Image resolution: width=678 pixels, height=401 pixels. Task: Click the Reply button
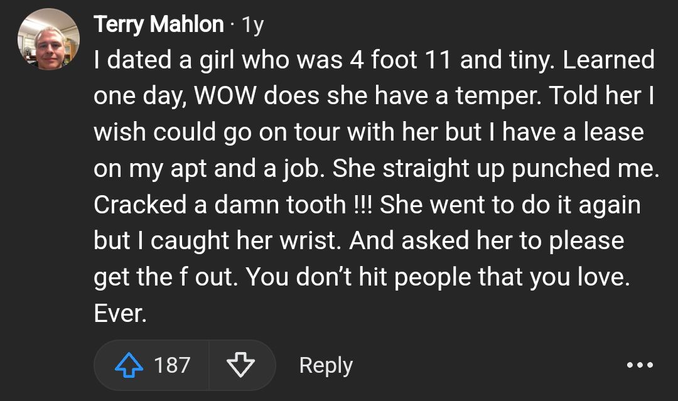326,365
